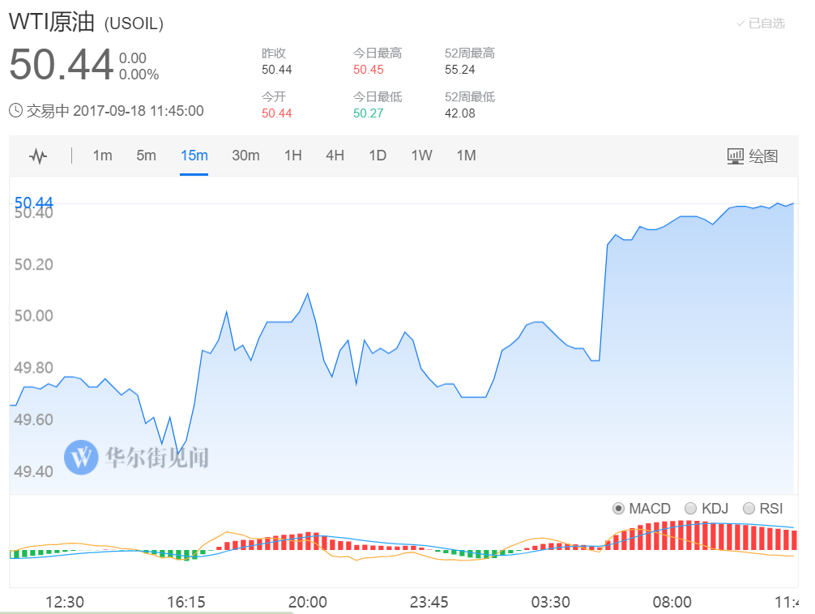
Task: Select the 30m chart interval
Action: 245,156
